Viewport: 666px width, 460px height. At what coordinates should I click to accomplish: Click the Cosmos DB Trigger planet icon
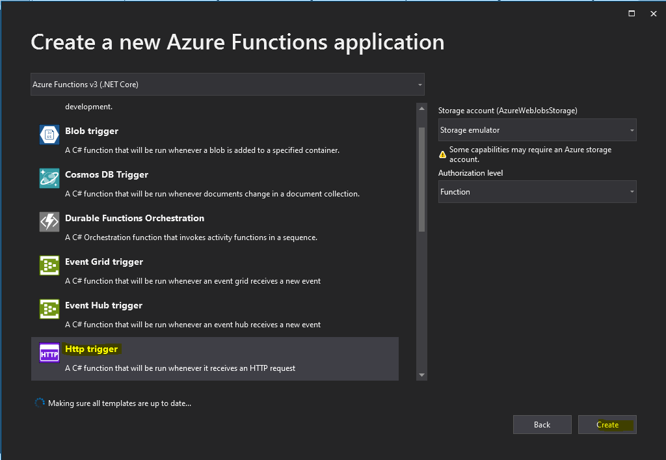coord(49,178)
